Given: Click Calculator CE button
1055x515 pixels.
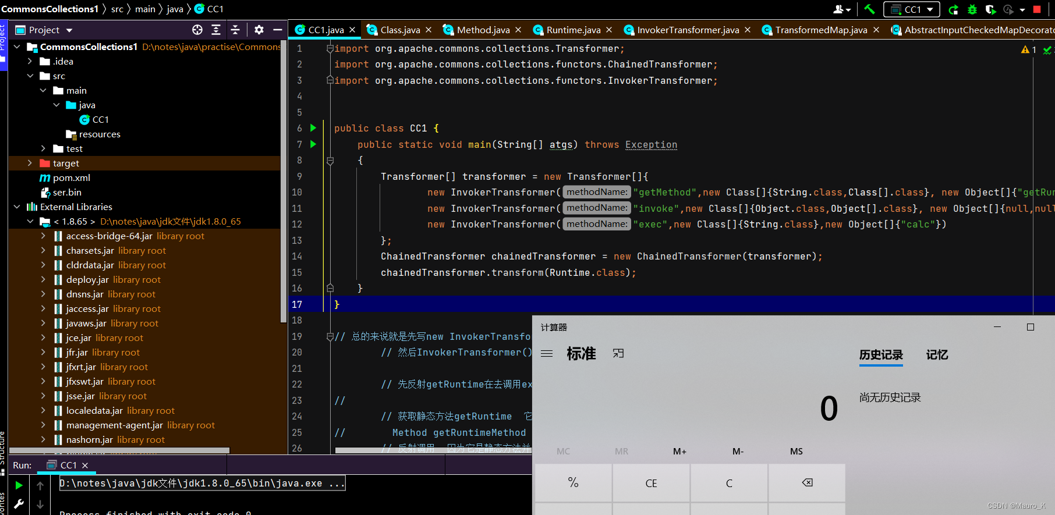Looking at the screenshot, I should tap(651, 483).
